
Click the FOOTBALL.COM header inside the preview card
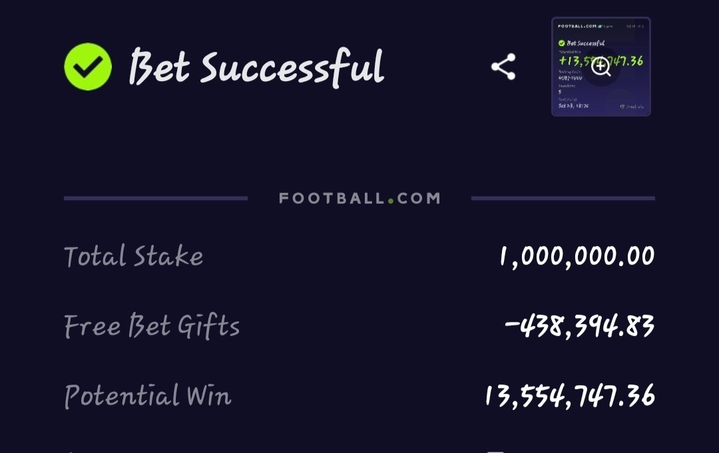pos(577,26)
